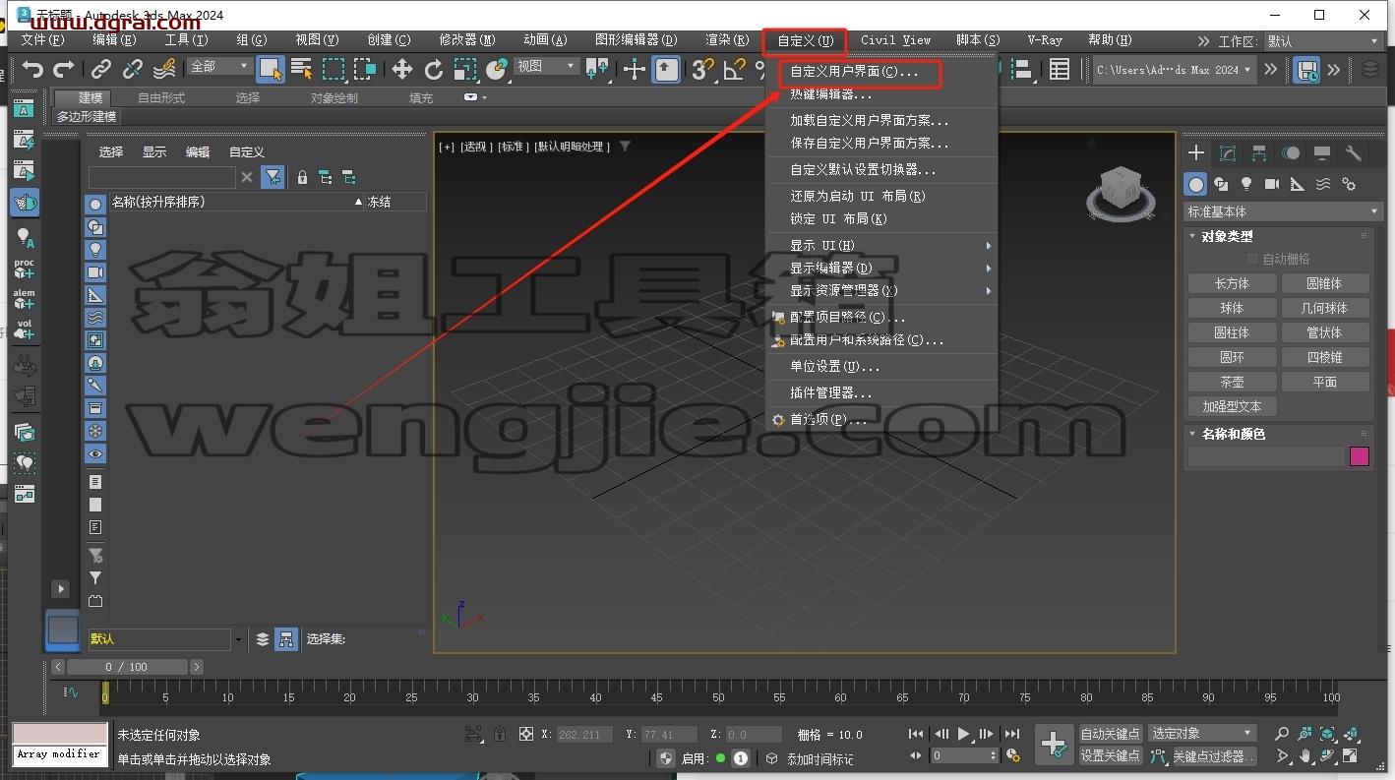
Task: Activate the Select and Link chain tool
Action: click(101, 69)
